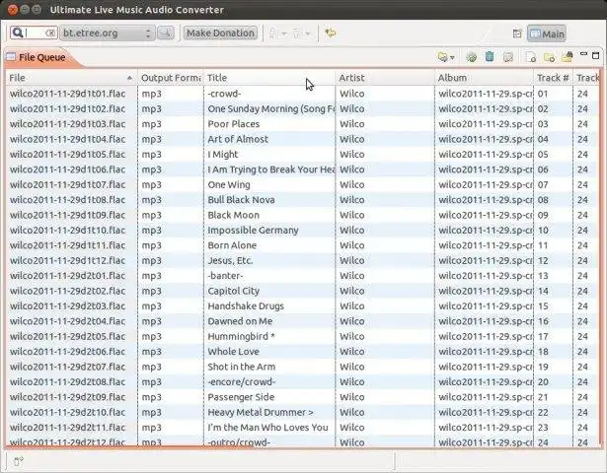Viewport: 607px width, 473px height.
Task: Select file wilco2011-11-29d1t05.flac
Action: tap(67, 154)
